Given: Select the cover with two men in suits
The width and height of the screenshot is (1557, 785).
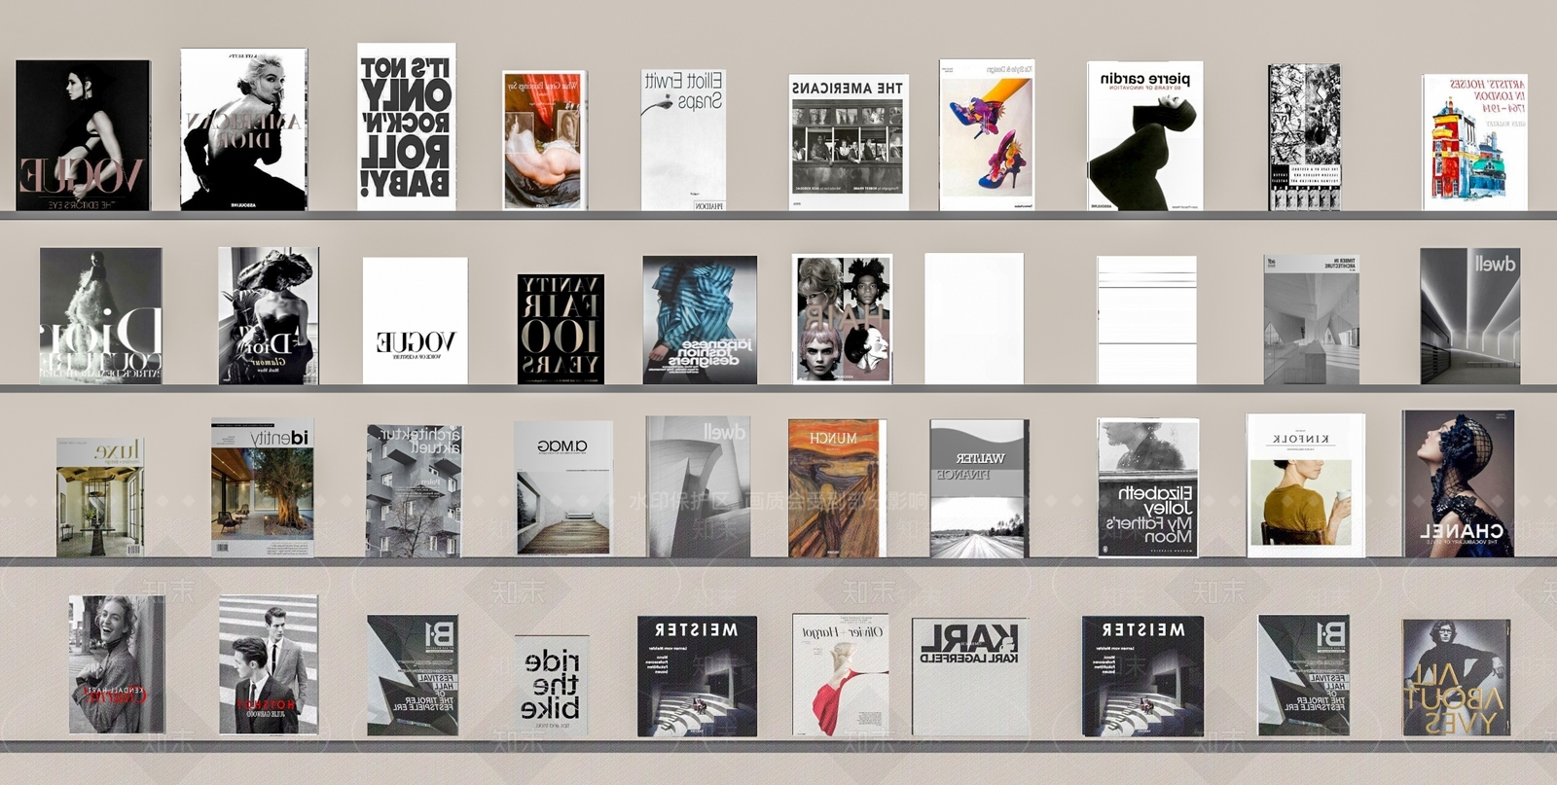Looking at the screenshot, I should 269,664.
